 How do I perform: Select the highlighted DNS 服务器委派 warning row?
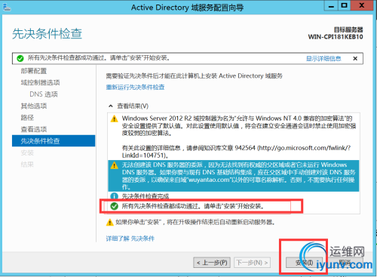coord(234,176)
